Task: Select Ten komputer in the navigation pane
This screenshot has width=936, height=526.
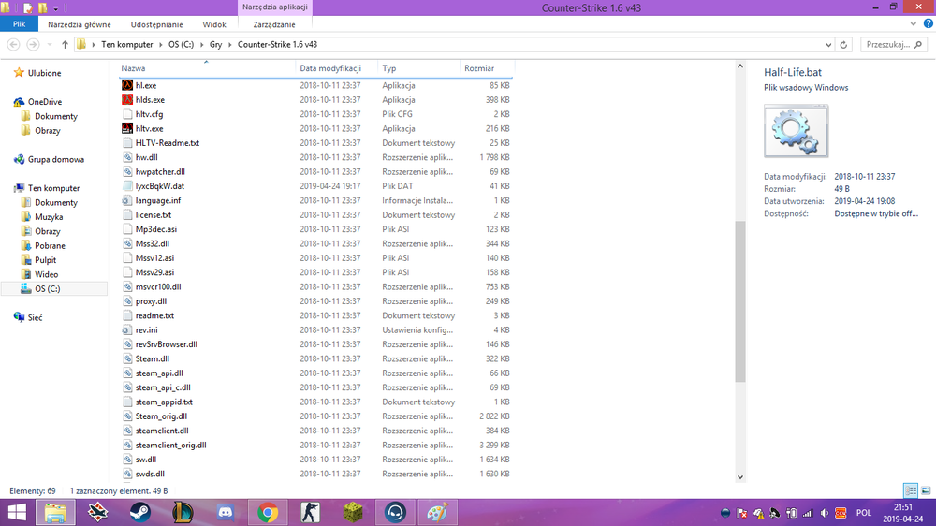Action: click(53, 188)
